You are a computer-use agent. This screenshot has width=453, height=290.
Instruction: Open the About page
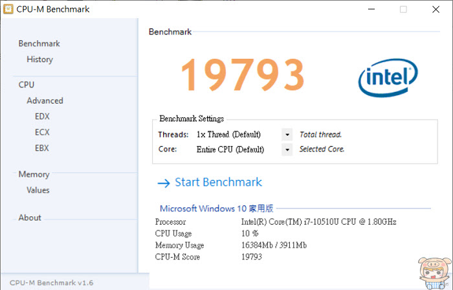coord(30,217)
